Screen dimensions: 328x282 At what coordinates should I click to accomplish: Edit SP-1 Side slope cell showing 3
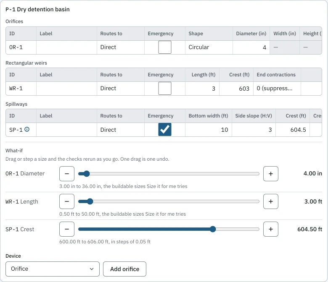pyautogui.click(x=254, y=130)
